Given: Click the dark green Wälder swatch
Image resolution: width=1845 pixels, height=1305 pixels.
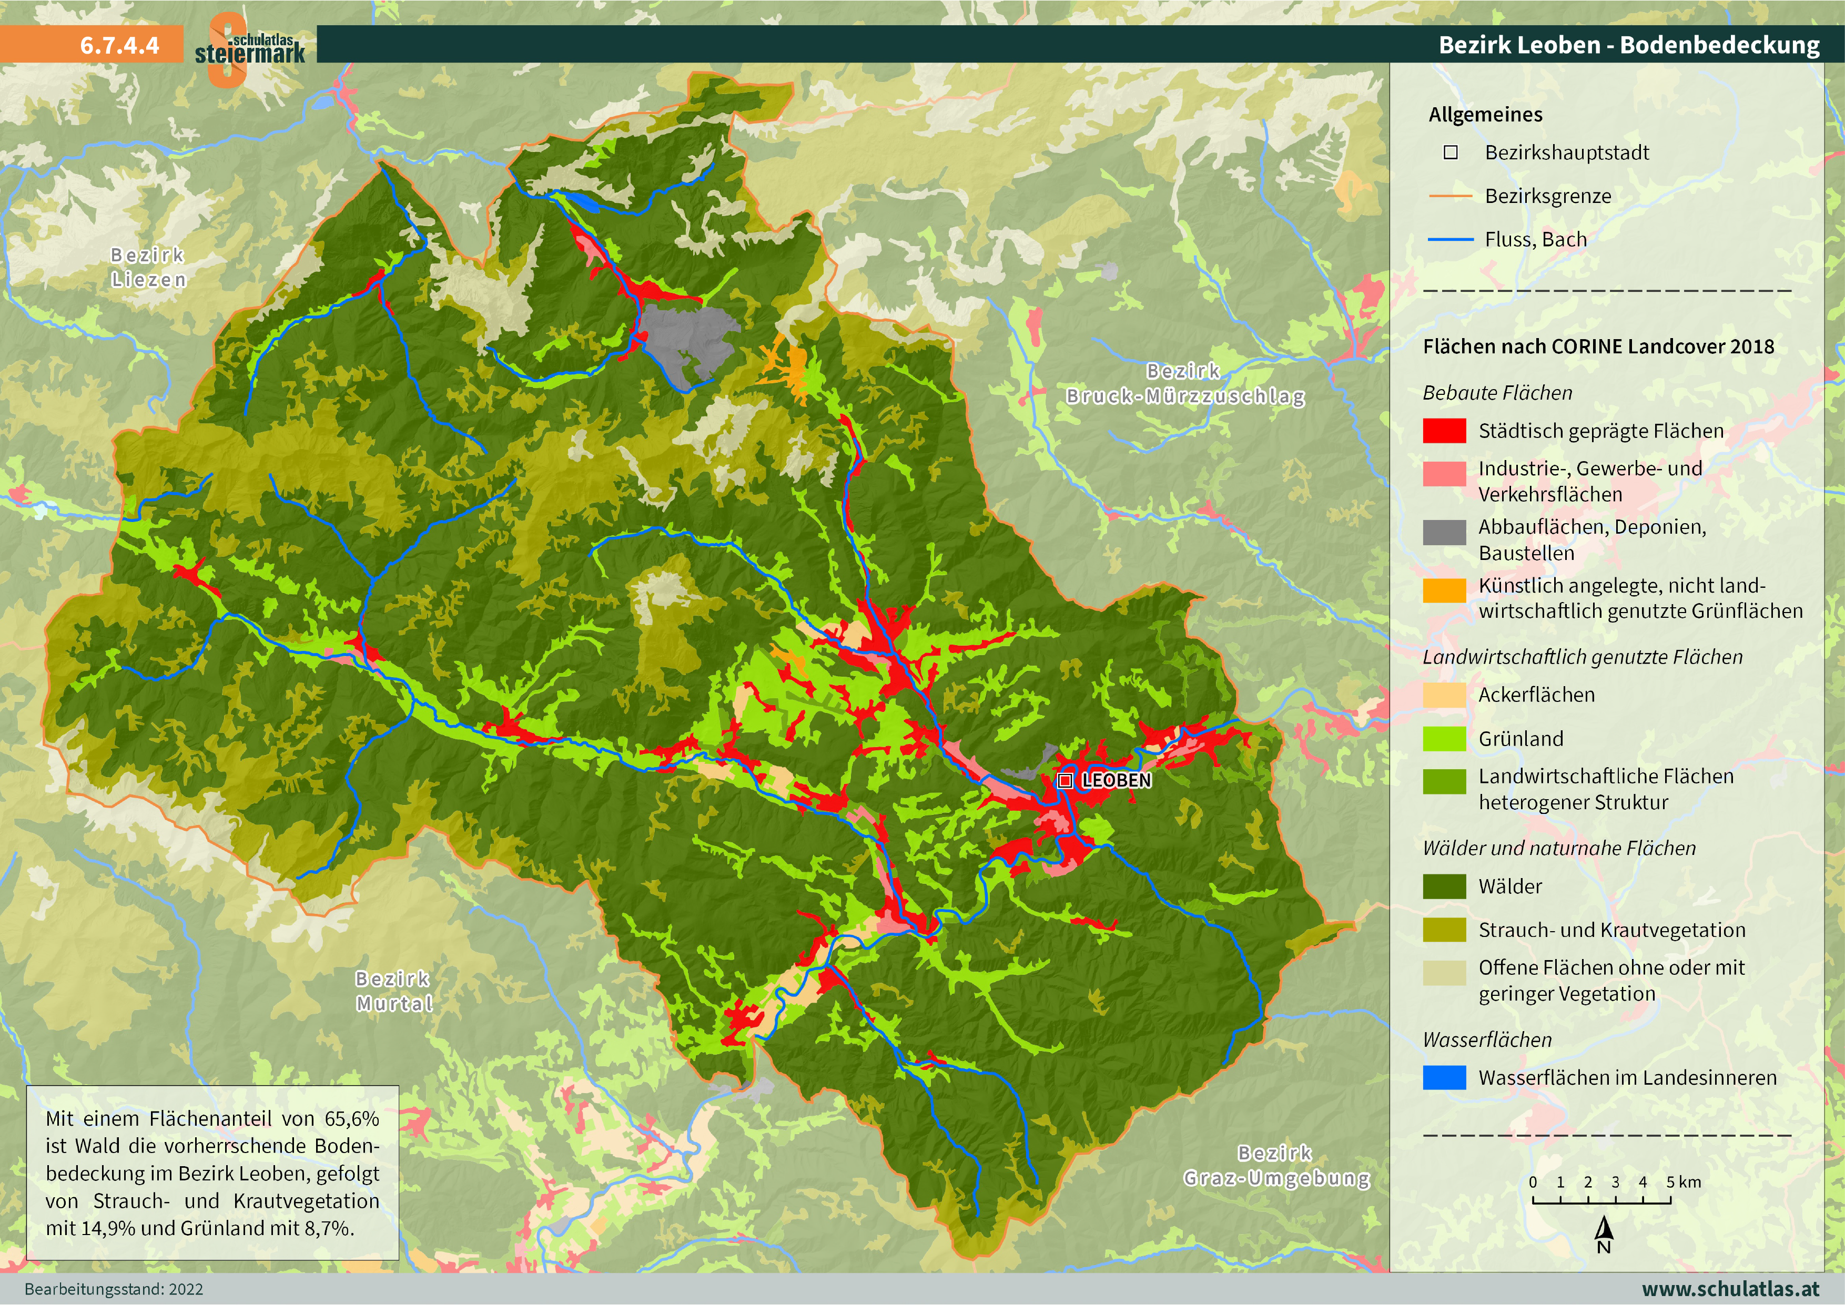Looking at the screenshot, I should (x=1444, y=886).
